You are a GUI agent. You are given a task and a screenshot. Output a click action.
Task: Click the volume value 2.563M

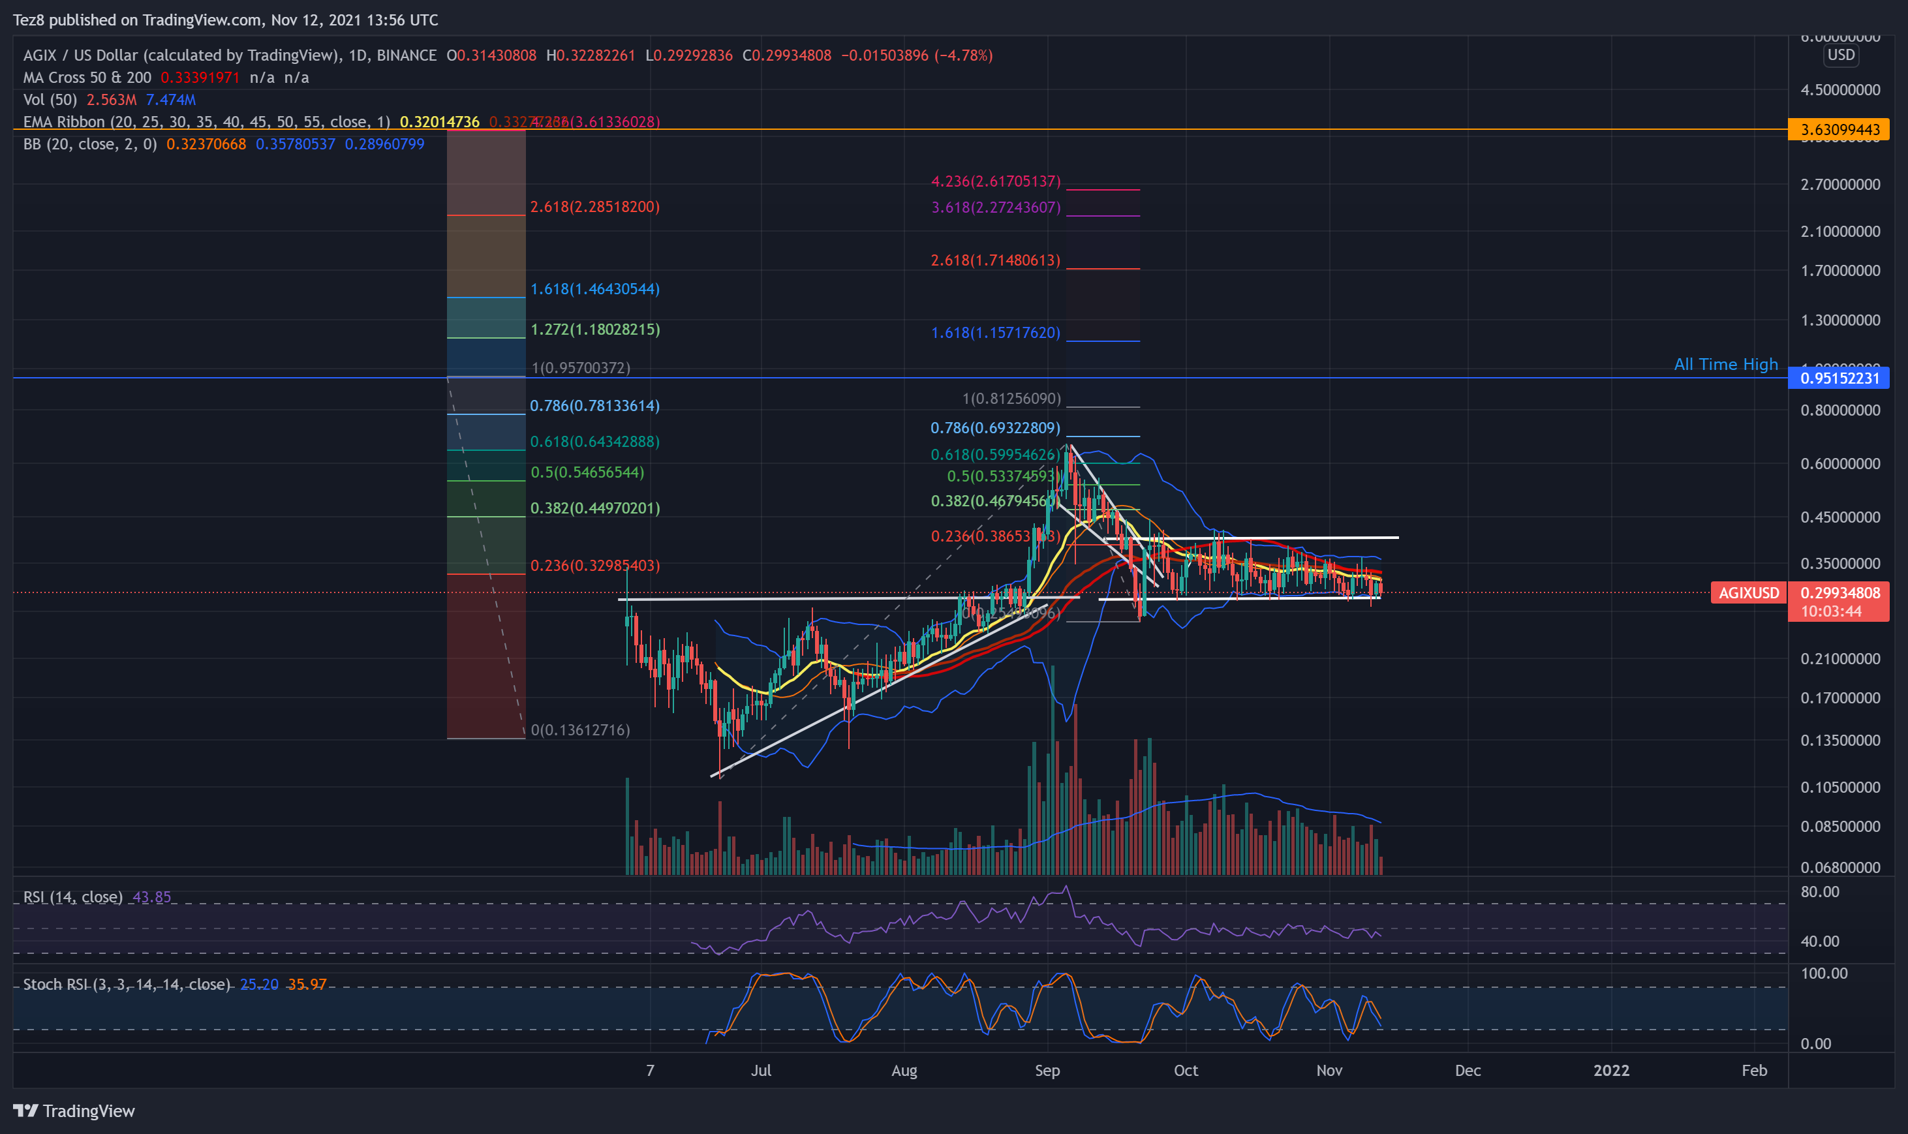(x=112, y=99)
